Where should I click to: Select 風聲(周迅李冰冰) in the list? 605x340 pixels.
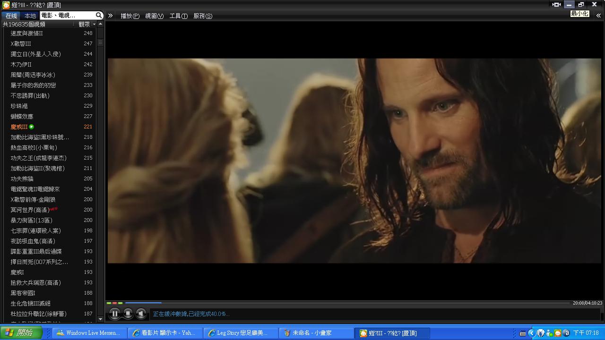[33, 75]
